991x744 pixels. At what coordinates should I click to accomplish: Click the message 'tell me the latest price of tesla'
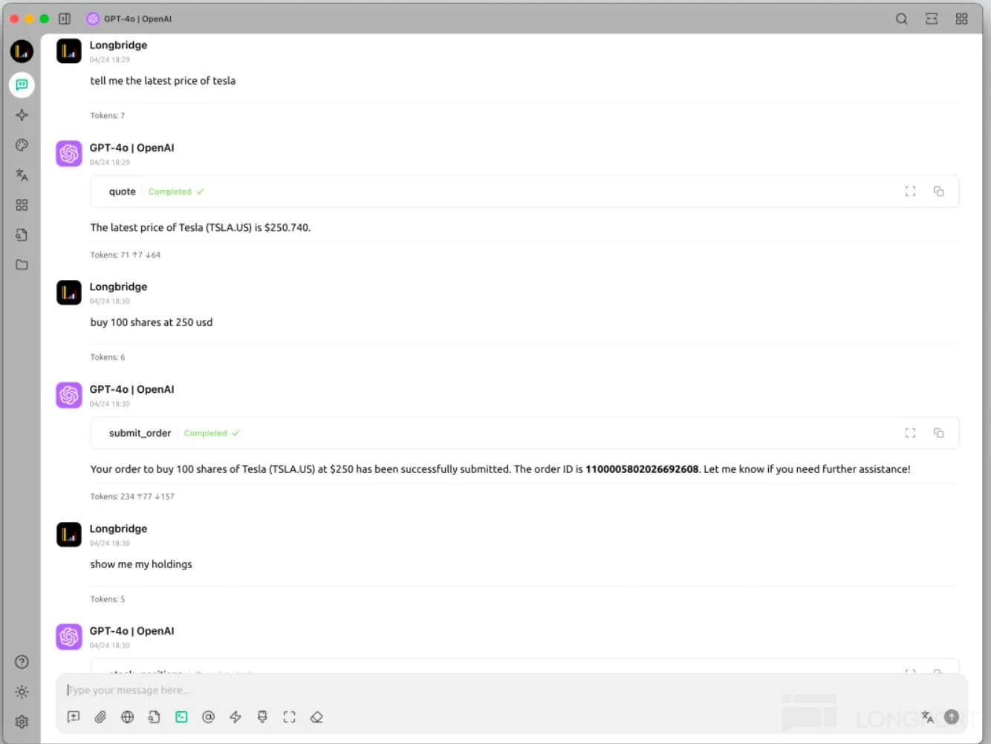pos(163,81)
